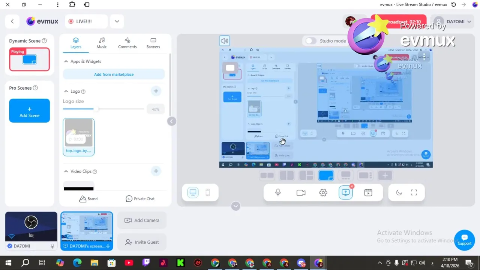Open the Comments tab
The width and height of the screenshot is (480, 270).
(127, 43)
